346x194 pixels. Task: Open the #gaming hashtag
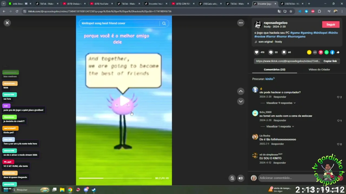click(x=307, y=33)
